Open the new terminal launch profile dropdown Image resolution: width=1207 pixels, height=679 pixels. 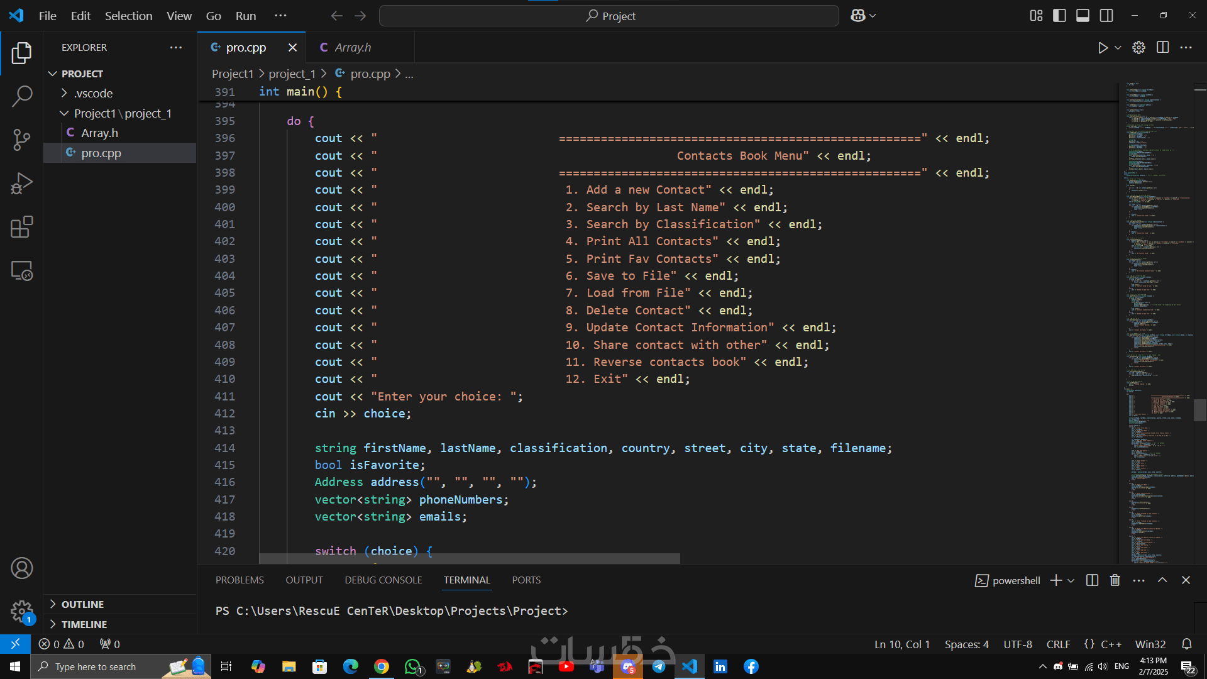pyautogui.click(x=1071, y=580)
